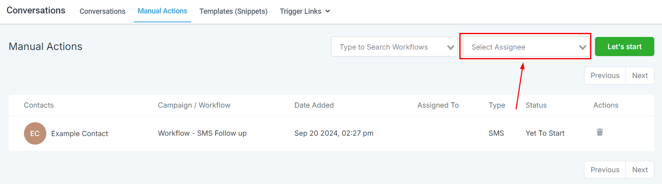Switch to the Conversations tab
The image size is (662, 184).
point(102,11)
